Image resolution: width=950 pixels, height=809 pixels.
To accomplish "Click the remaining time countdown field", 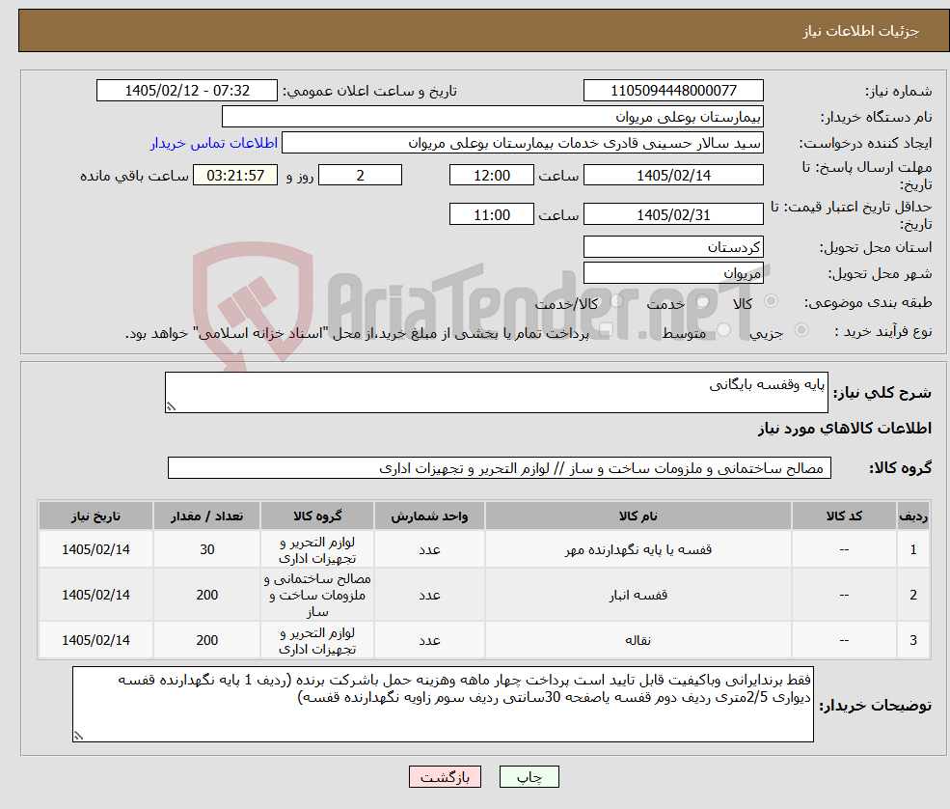I will pyautogui.click(x=235, y=176).
